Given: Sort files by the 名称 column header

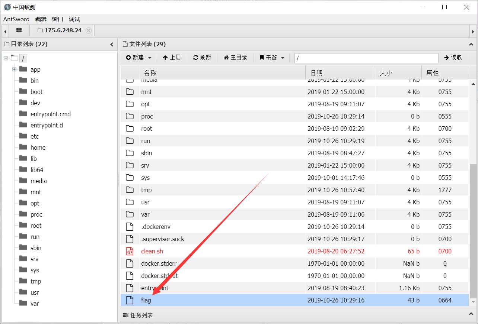Looking at the screenshot, I should tap(222, 73).
